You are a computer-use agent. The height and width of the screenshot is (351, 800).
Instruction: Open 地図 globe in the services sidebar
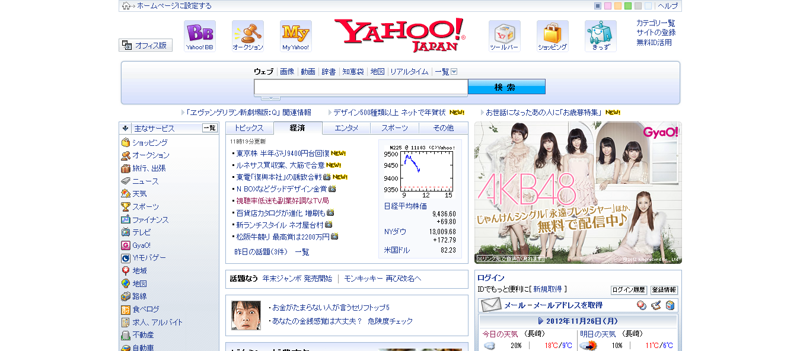134,284
